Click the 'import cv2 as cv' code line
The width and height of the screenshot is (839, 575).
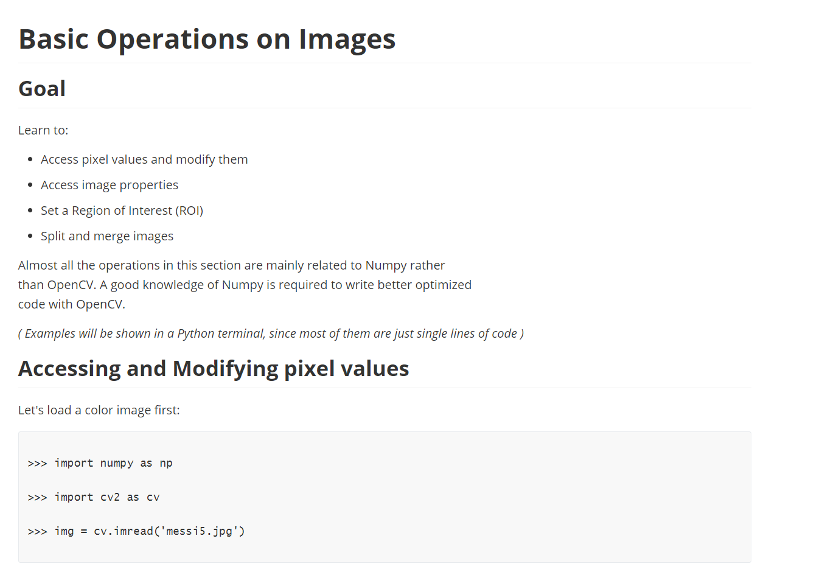point(94,497)
